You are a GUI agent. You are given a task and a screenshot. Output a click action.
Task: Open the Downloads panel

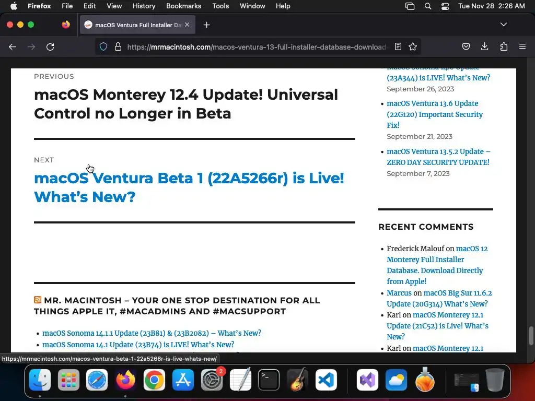point(484,46)
